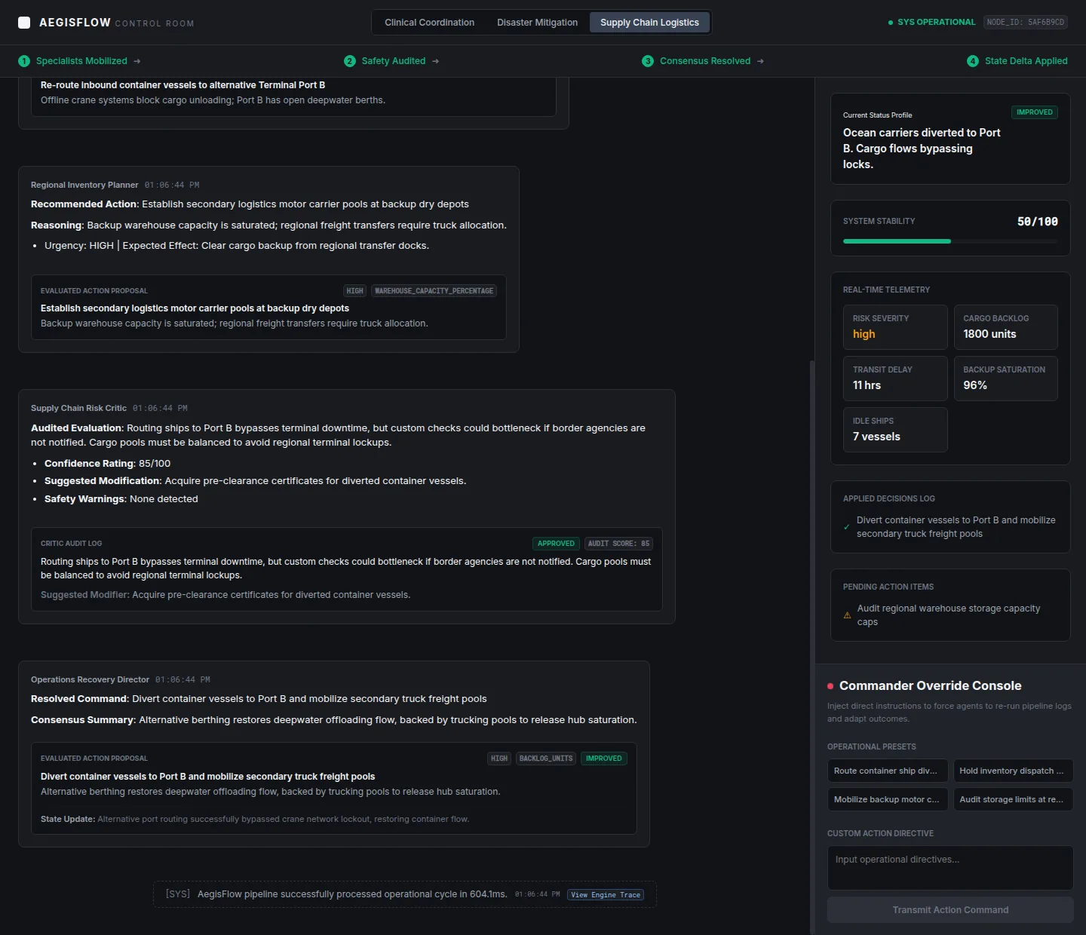Click IMPROVED badge in Director action proposal
This screenshot has height=935, width=1086.
click(x=604, y=759)
